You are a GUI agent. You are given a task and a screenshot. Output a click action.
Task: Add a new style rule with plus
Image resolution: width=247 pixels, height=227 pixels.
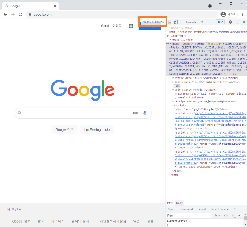233,215
